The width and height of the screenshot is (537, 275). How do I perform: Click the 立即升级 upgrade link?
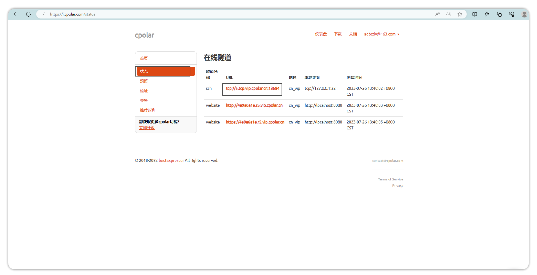click(147, 128)
